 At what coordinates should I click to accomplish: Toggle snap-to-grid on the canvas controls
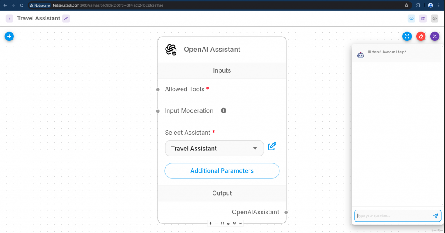tap(240, 223)
